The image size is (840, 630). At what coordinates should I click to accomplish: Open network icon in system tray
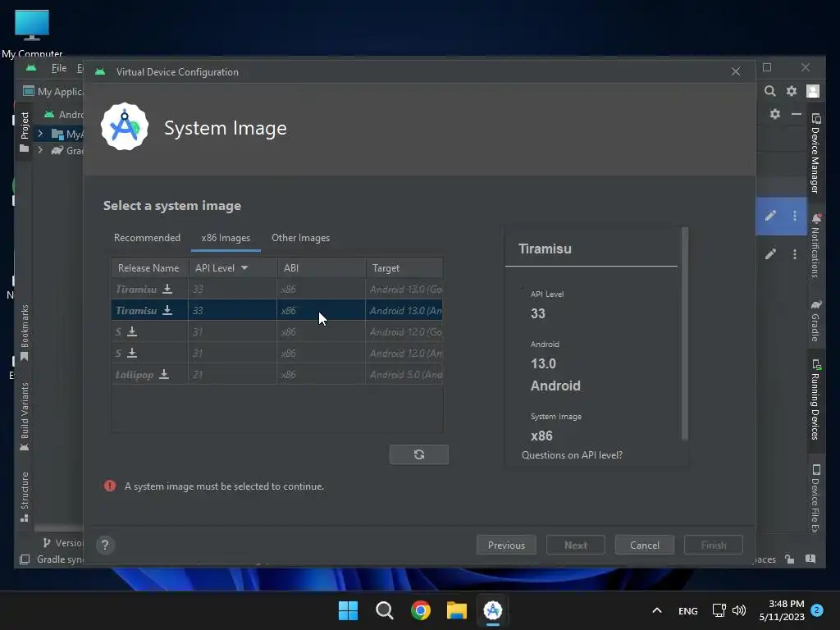pos(719,610)
